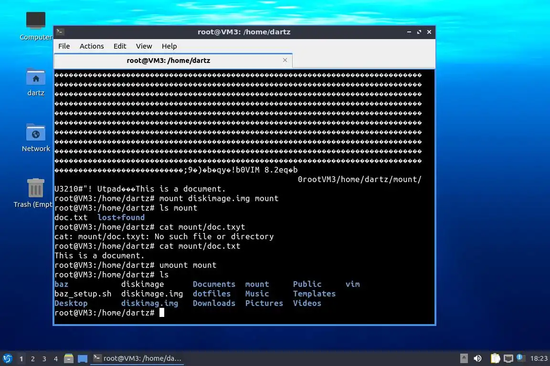
Task: Click 'lost+found' in the ls output
Action: click(x=121, y=217)
